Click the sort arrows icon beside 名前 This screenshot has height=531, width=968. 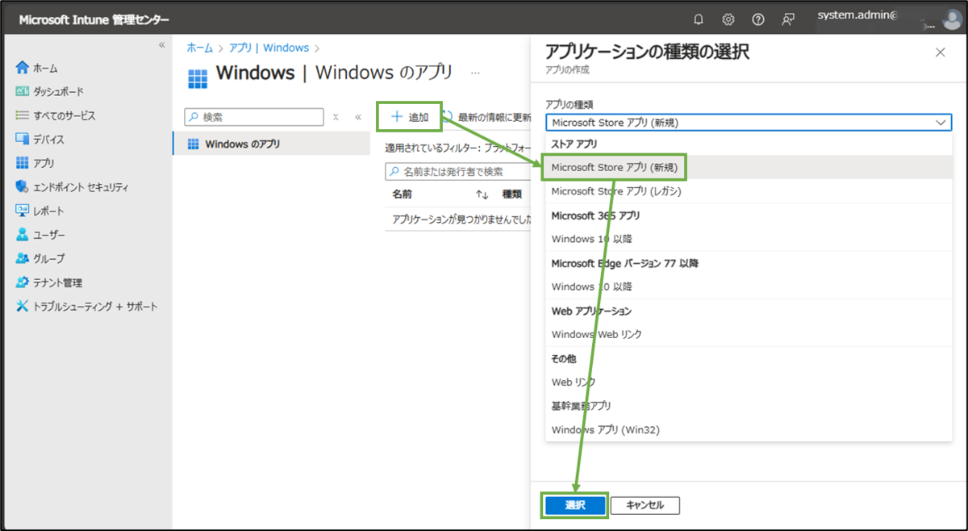coord(482,194)
